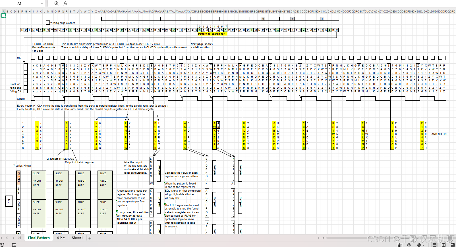Click 'The EQU signal can be used' text
The width and height of the screenshot is (456, 247).
tap(182, 205)
